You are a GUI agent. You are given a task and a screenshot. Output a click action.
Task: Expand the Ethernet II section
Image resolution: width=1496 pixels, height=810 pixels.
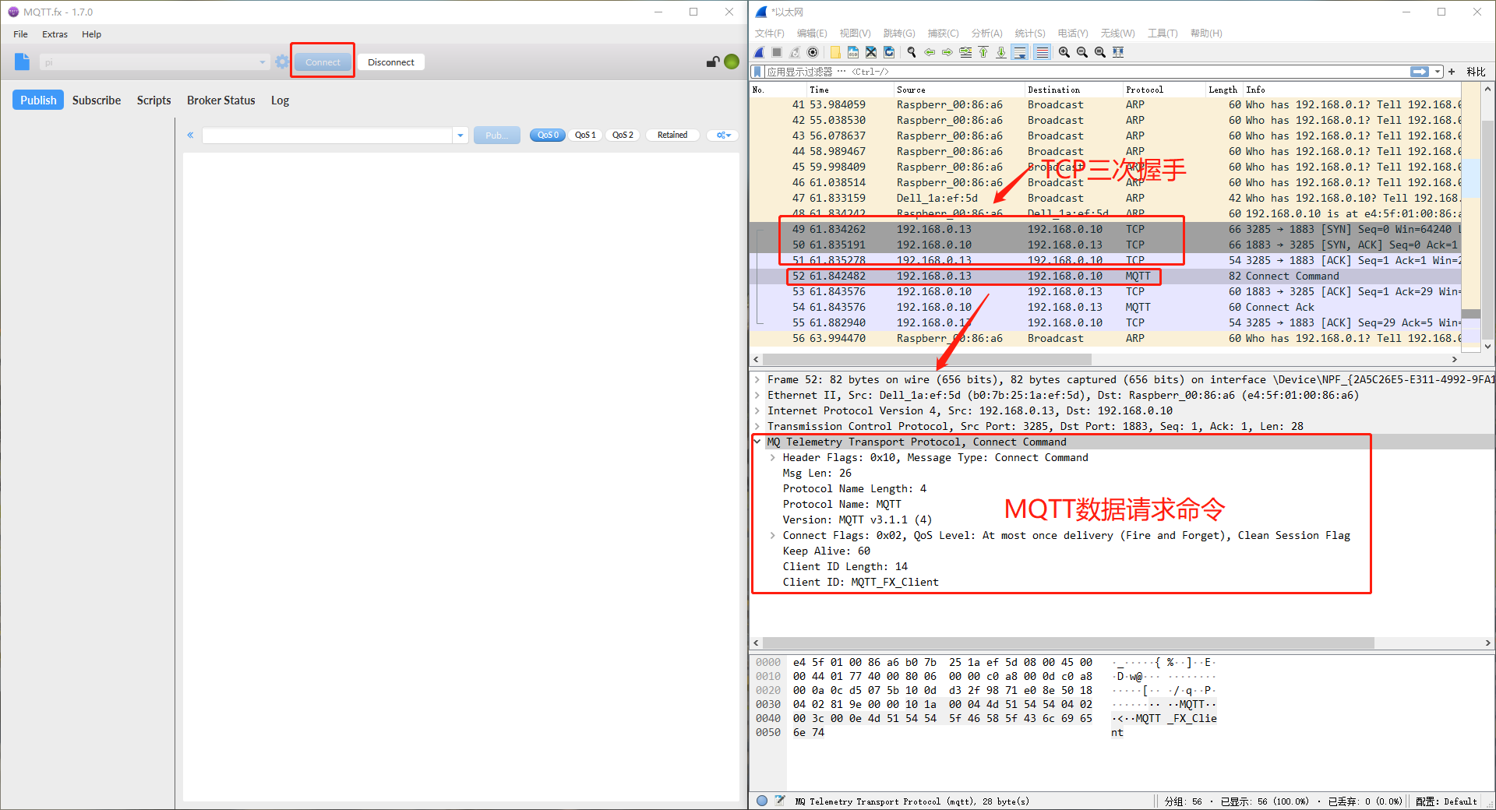(x=757, y=395)
